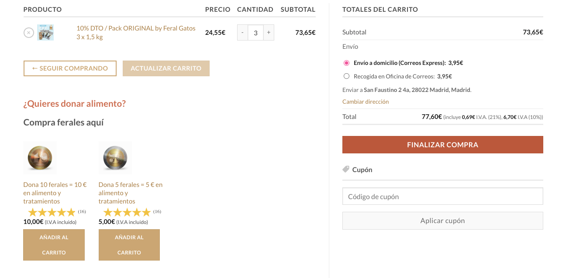583x278 pixels.
Task: Remove the Pack ORIGINAL item from cart
Action: [x=28, y=33]
